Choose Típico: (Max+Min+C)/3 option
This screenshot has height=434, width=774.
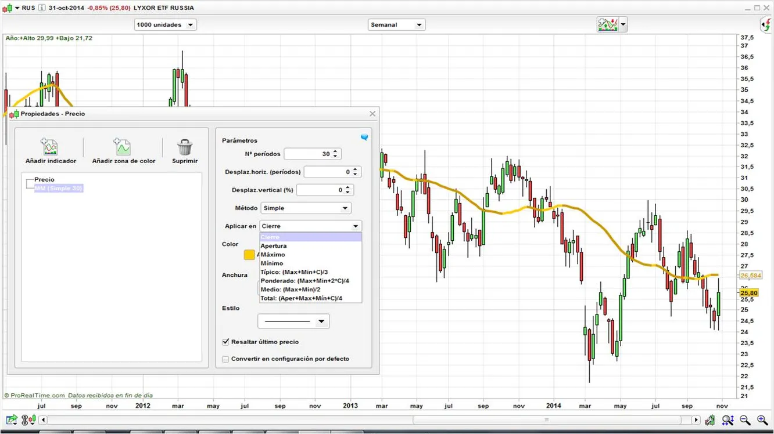pyautogui.click(x=294, y=272)
